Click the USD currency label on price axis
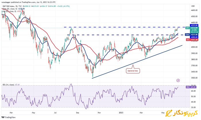 [193, 6]
